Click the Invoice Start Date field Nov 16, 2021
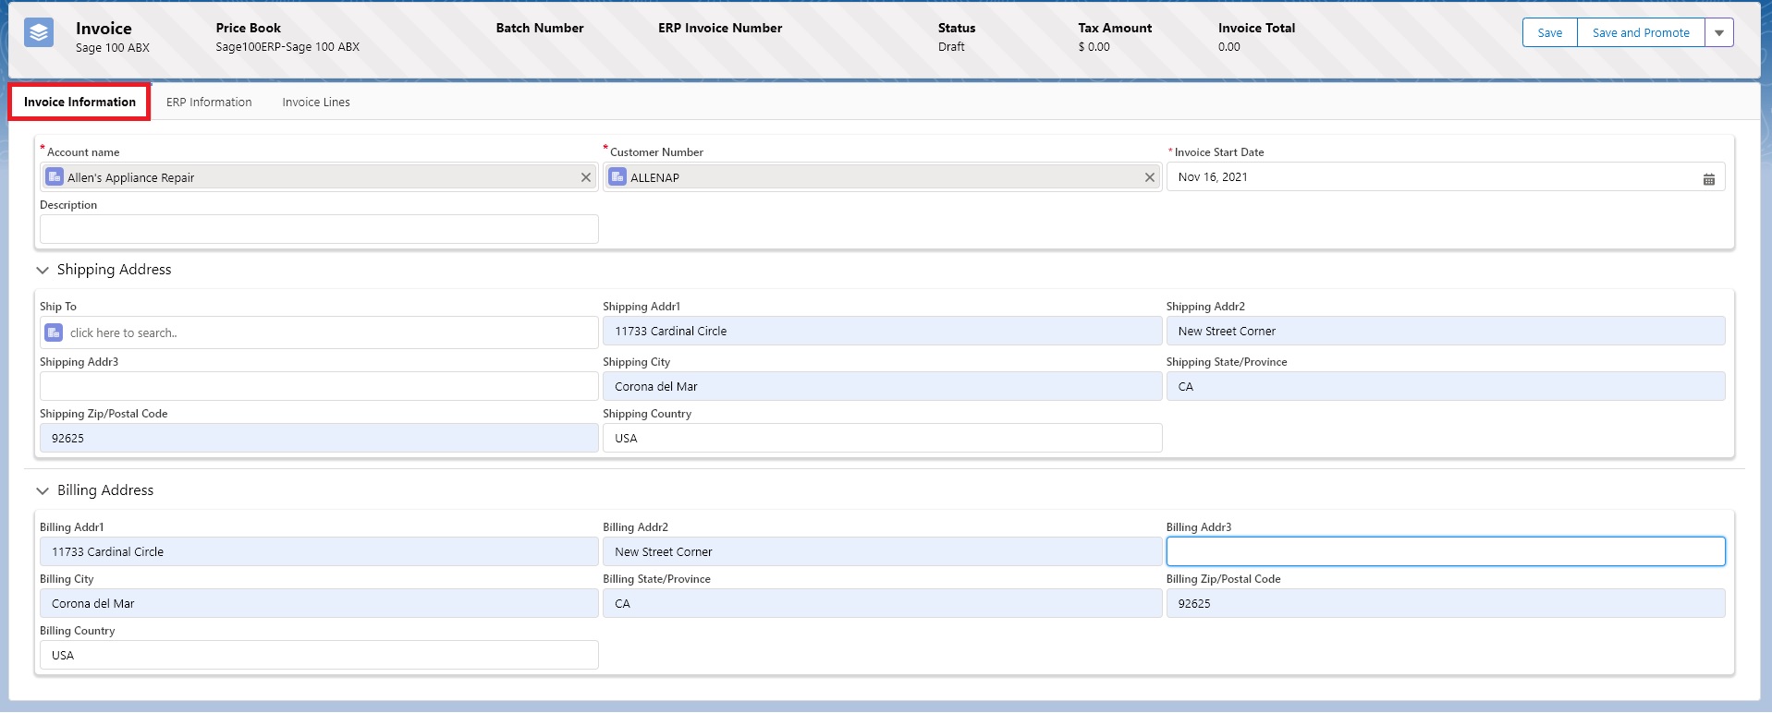1772x713 pixels. [1446, 176]
